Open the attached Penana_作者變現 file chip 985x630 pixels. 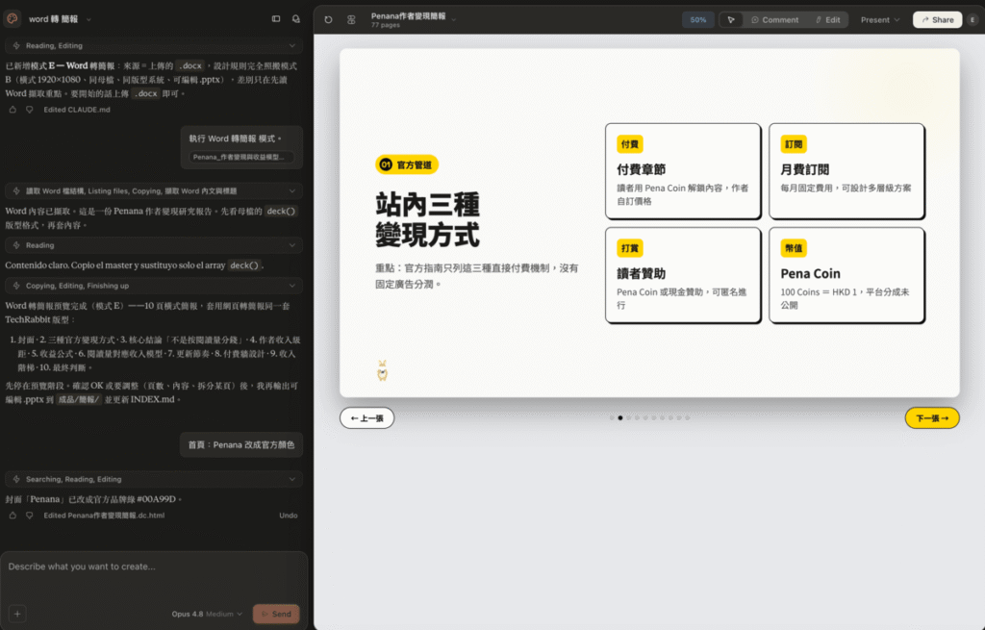tap(240, 157)
